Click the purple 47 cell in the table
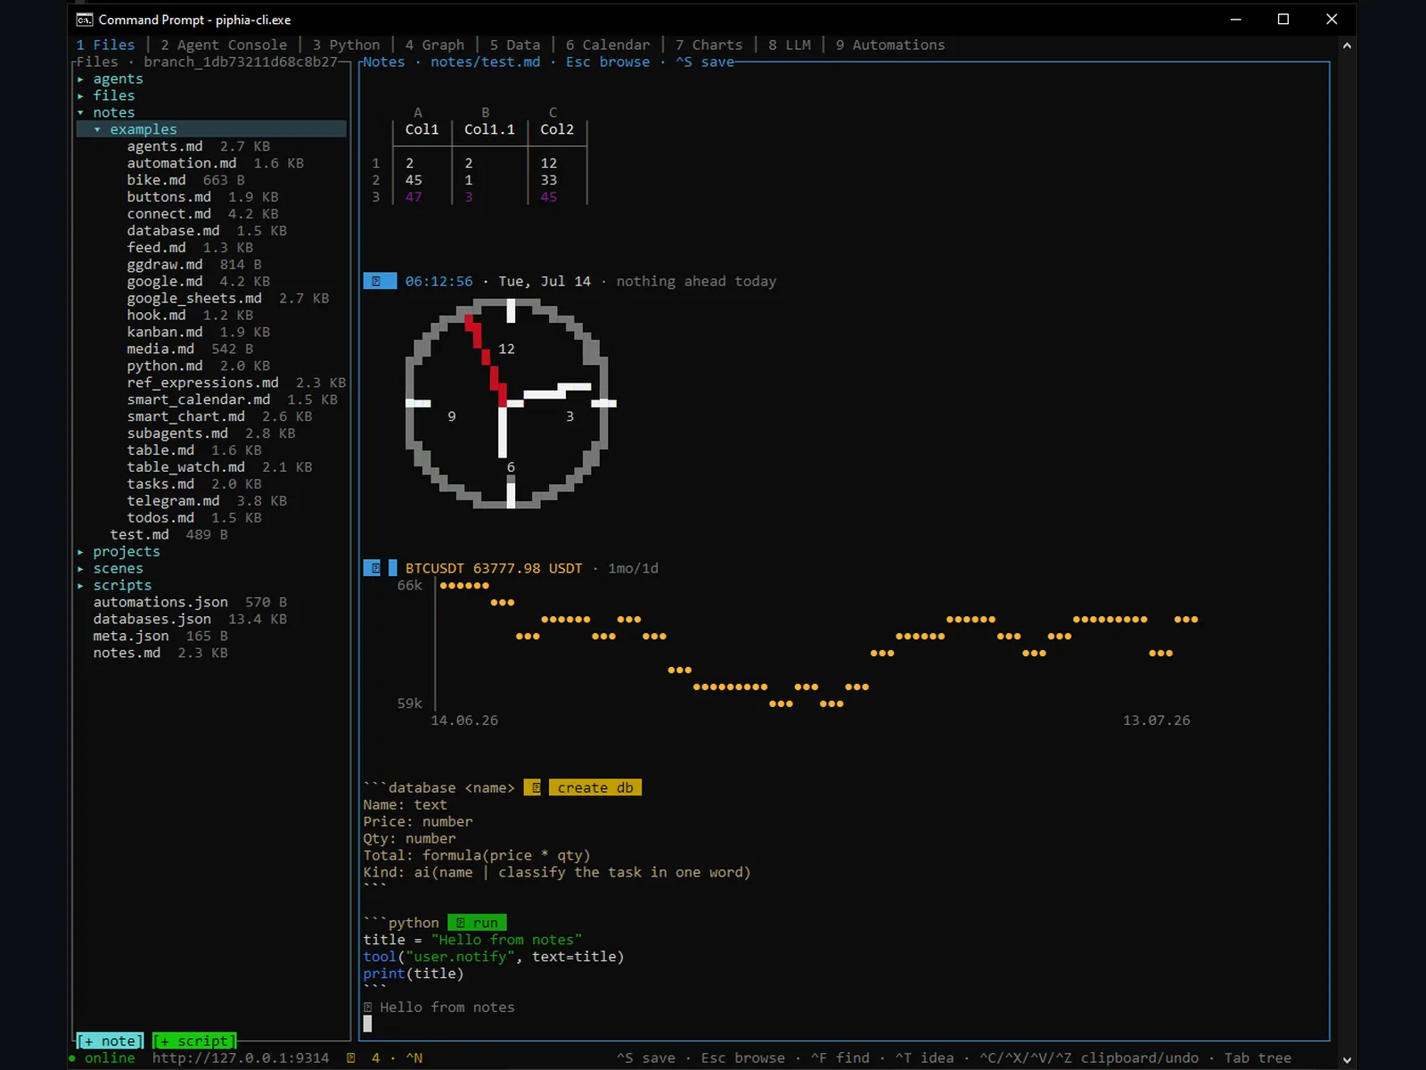The height and width of the screenshot is (1070, 1426). tap(414, 198)
